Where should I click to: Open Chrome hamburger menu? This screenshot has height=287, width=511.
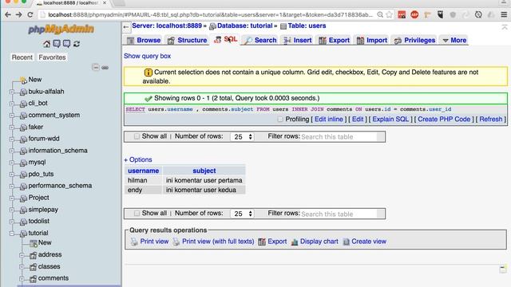504,14
